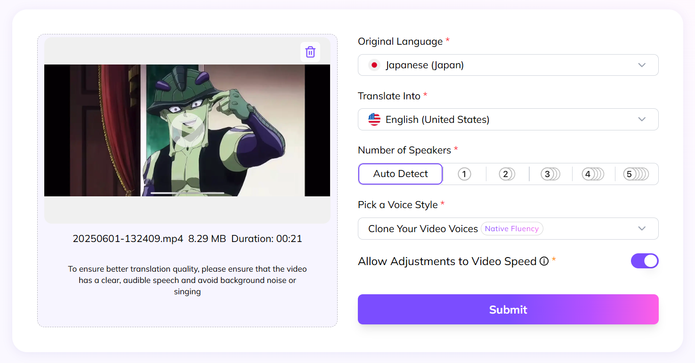Open the Original Language dropdown
The width and height of the screenshot is (695, 363).
coord(508,65)
